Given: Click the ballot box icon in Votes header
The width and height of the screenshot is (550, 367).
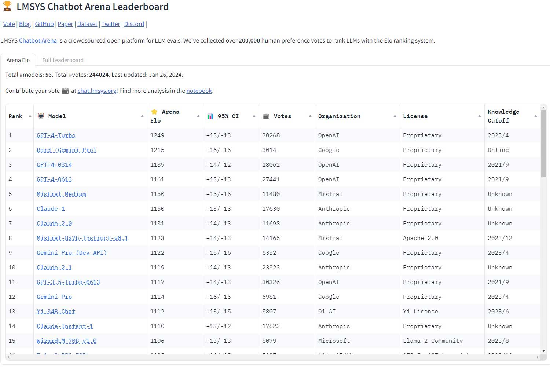Looking at the screenshot, I should pyautogui.click(x=266, y=116).
